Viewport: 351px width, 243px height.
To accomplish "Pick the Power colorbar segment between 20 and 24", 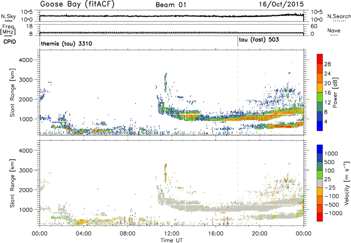I will pos(320,78).
